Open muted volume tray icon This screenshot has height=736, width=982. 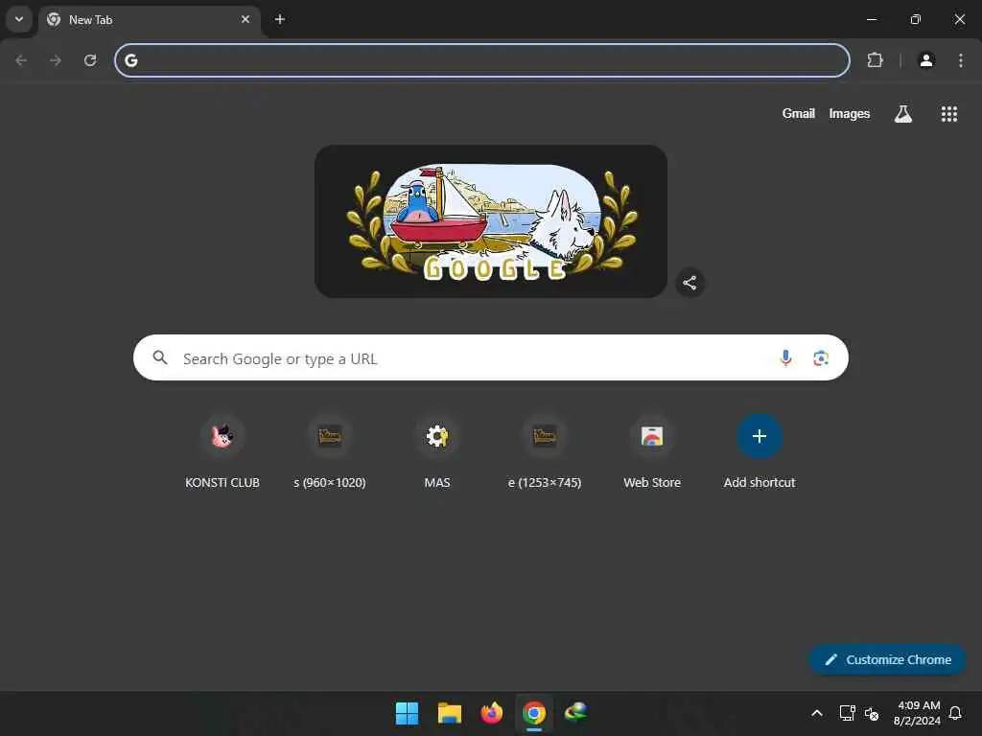(x=871, y=713)
